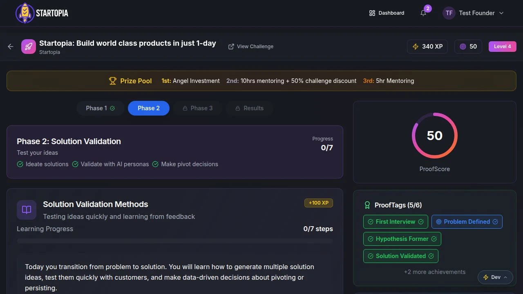Click the Level 4 badge
523x294 pixels.
pos(503,47)
